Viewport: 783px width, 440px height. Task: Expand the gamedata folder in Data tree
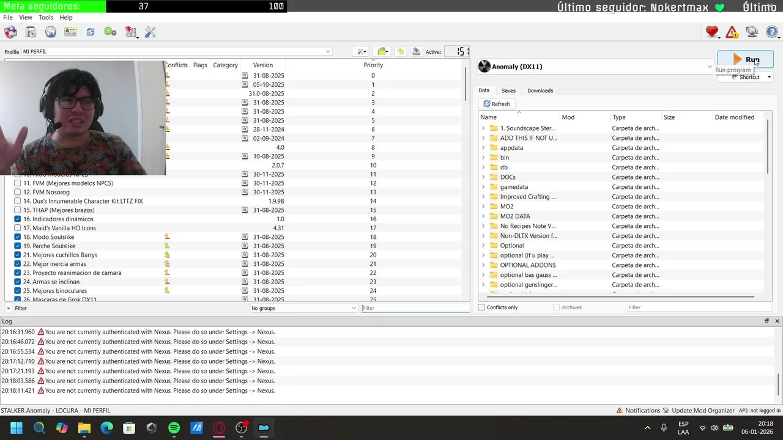pyautogui.click(x=483, y=187)
